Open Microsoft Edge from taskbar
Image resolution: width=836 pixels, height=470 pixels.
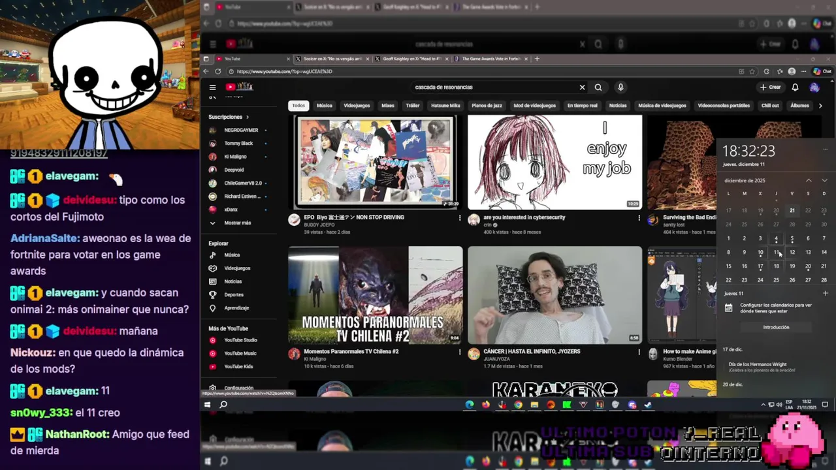click(x=469, y=405)
